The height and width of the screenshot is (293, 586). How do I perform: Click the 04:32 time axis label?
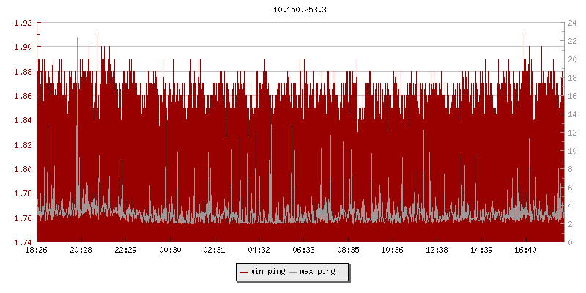[259, 250]
